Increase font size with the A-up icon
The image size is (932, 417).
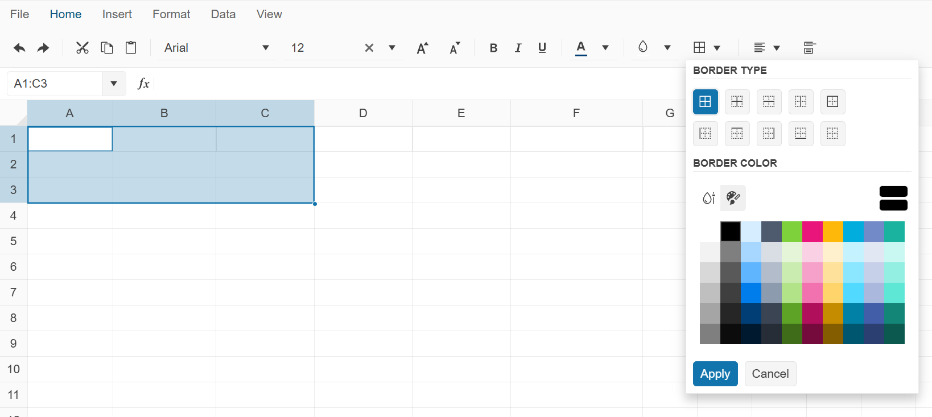pyautogui.click(x=422, y=48)
